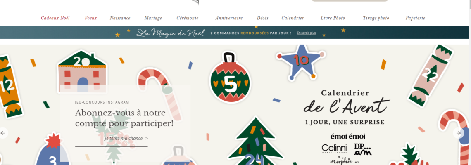Open the Calendrier navigation item
The height and width of the screenshot is (165, 471).
point(293,18)
